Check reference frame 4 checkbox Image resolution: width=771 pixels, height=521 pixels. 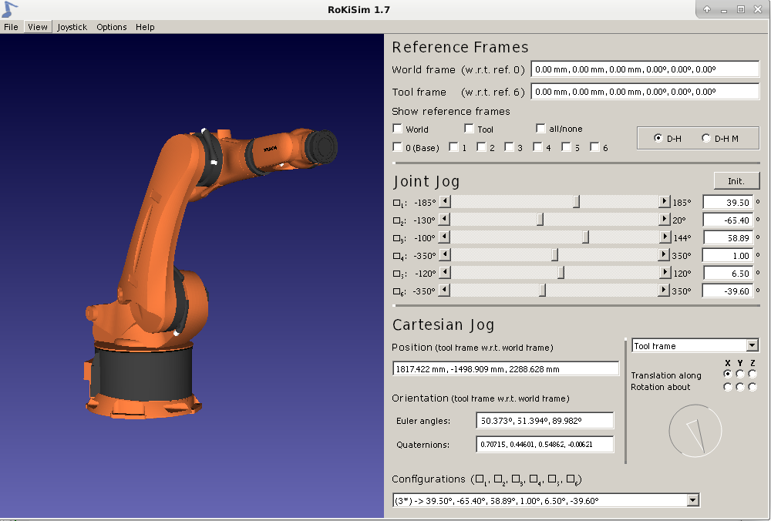click(538, 146)
